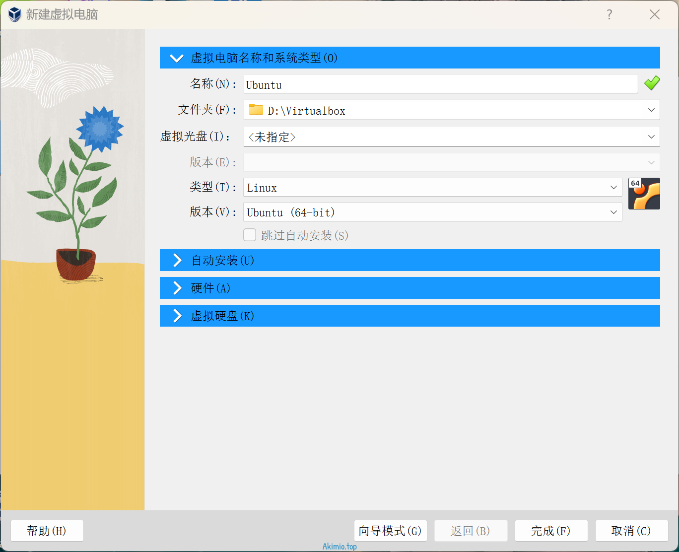Click the yellow folder icon beside D:\Virtualbox

256,110
